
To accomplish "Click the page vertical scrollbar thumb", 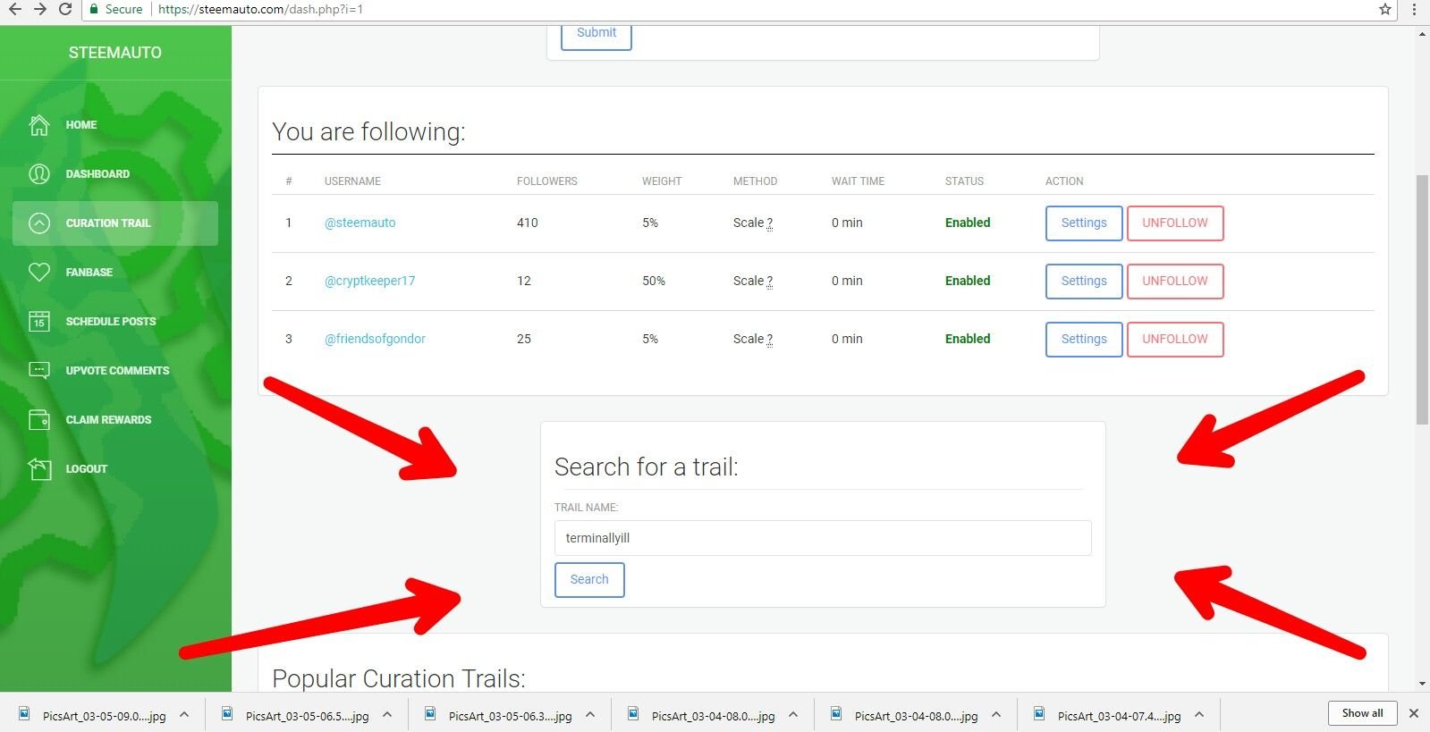I will (1422, 299).
